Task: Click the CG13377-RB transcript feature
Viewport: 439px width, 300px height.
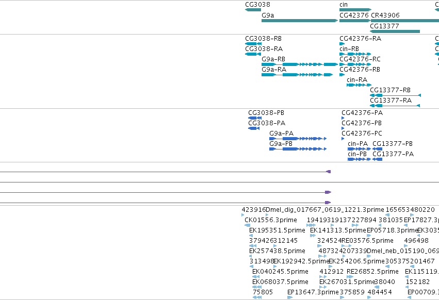Action: pyautogui.click(x=395, y=95)
